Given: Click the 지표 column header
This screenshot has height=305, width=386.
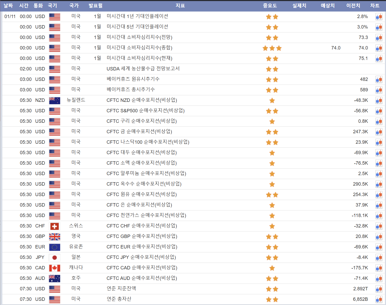Looking at the screenshot, I should pyautogui.click(x=180, y=5).
